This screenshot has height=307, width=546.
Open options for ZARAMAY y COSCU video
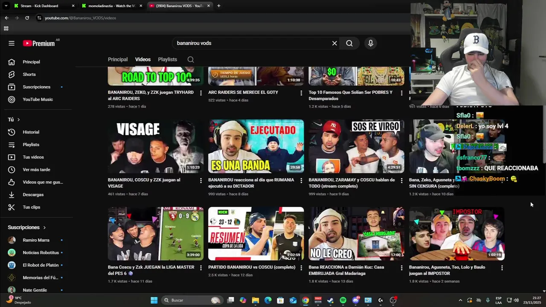pyautogui.click(x=401, y=181)
